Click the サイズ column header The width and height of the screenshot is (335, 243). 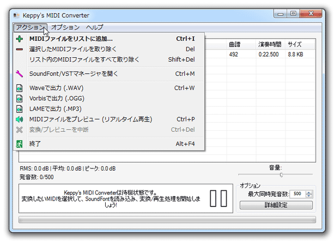pyautogui.click(x=300, y=45)
